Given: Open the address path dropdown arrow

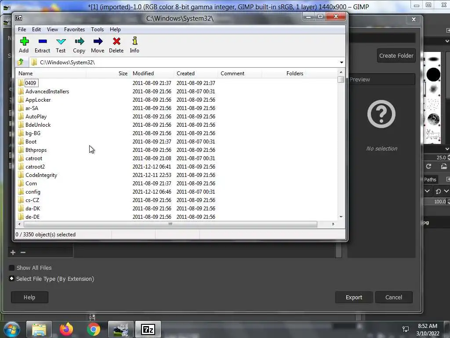Looking at the screenshot, I should coord(341,62).
